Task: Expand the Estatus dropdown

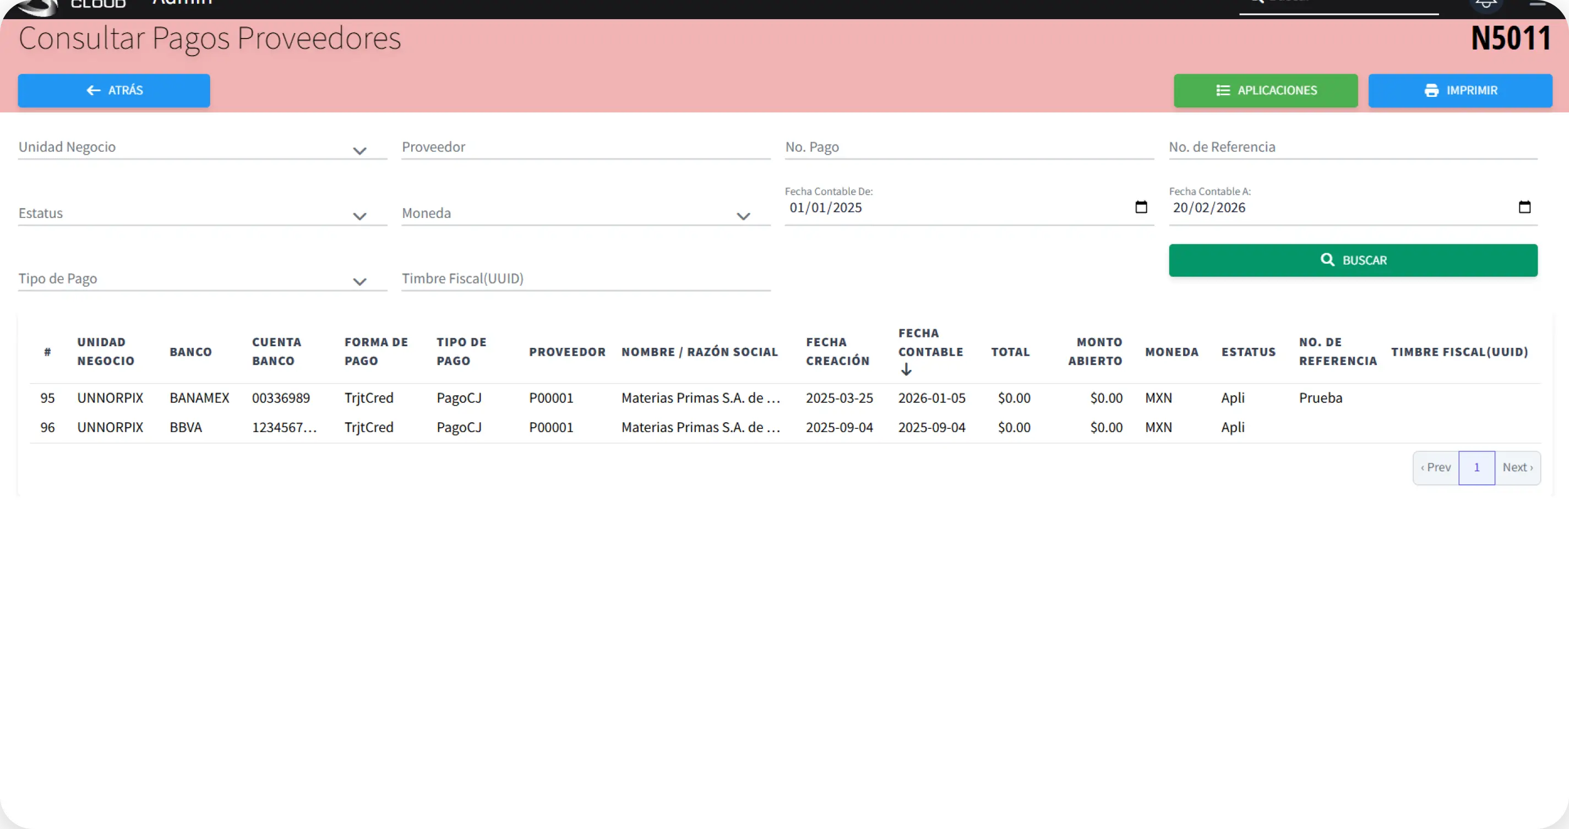Action: point(360,216)
